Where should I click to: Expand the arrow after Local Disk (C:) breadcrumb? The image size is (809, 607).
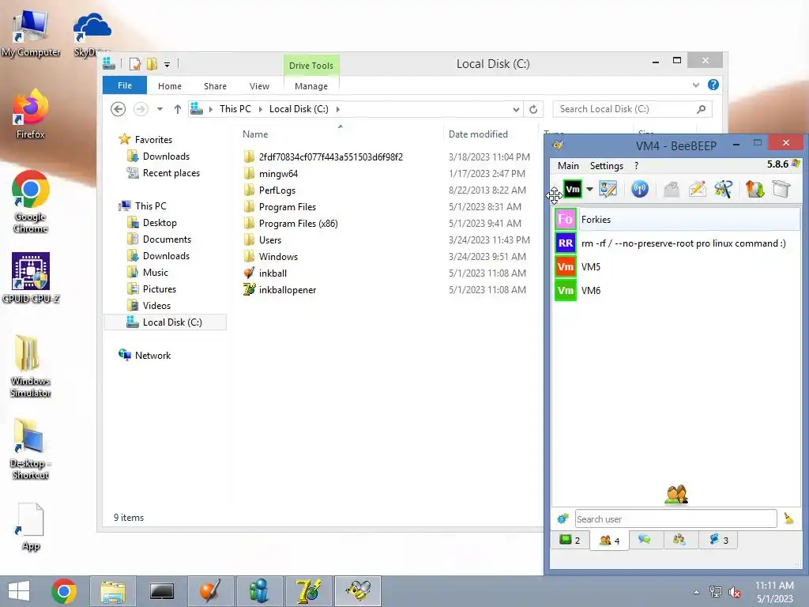click(338, 109)
